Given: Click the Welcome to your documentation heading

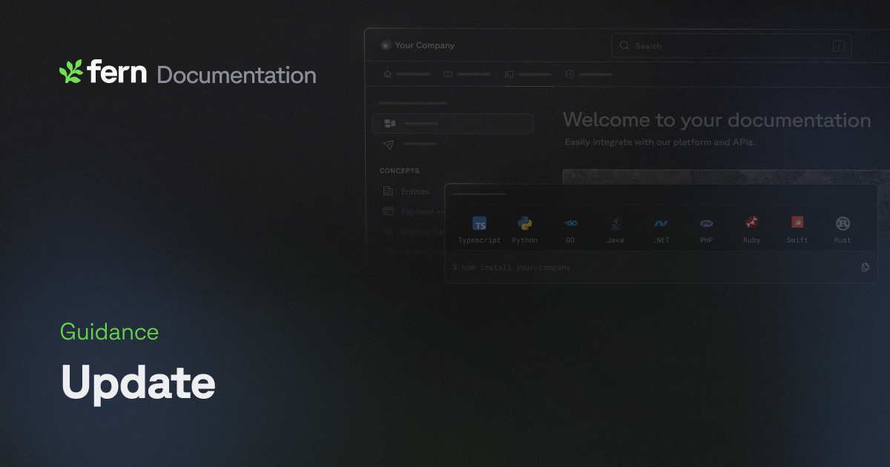Looking at the screenshot, I should click(717, 120).
